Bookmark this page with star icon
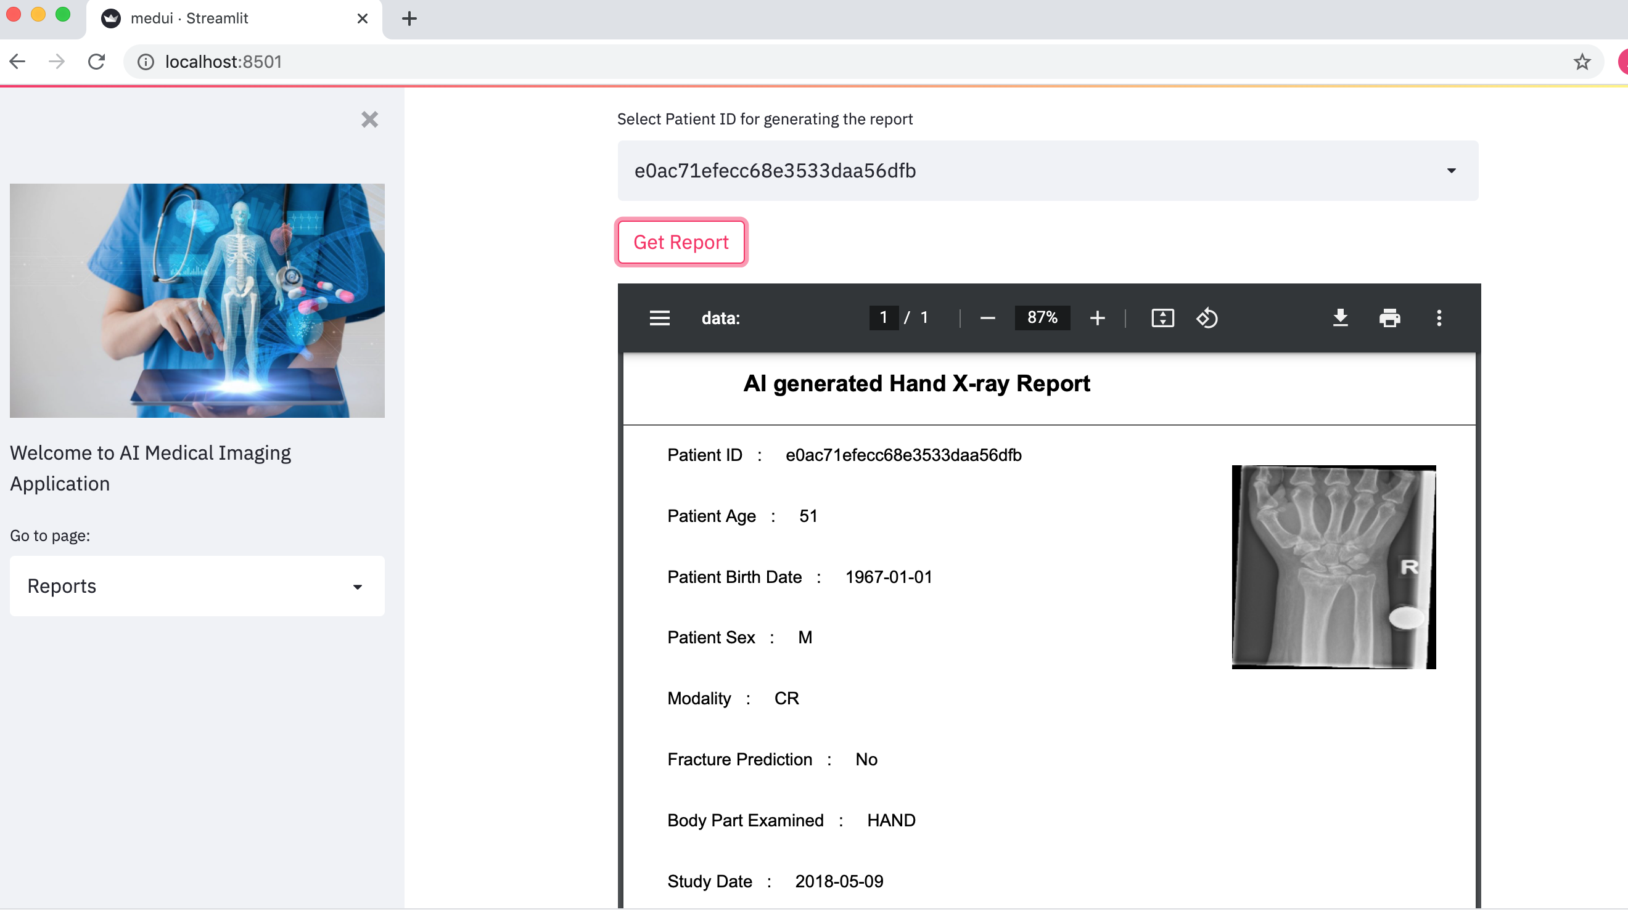The width and height of the screenshot is (1628, 912). pos(1581,61)
